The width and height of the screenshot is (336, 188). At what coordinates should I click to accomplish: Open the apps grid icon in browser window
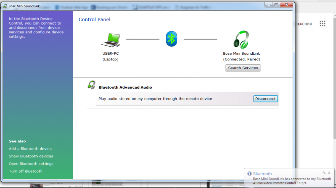322,23
